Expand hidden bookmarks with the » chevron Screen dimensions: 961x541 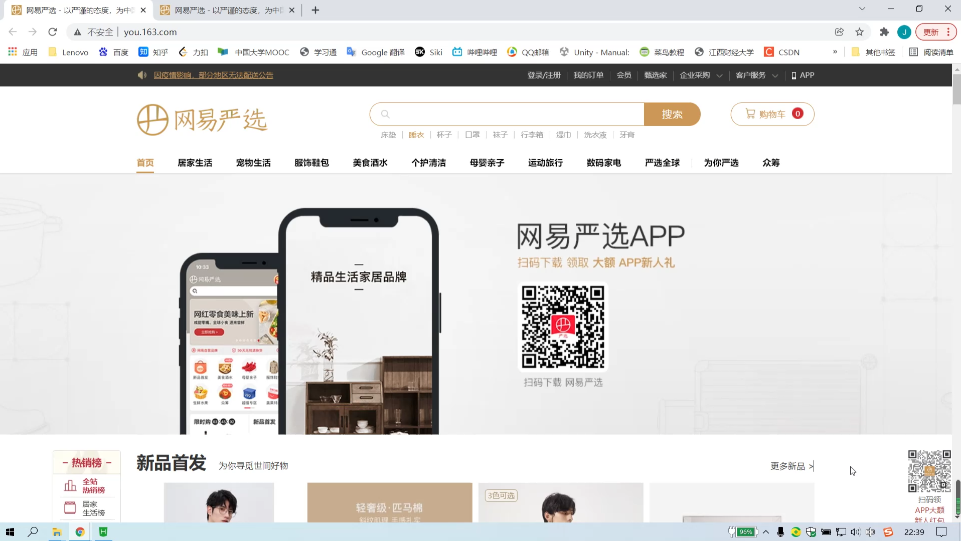pos(835,52)
